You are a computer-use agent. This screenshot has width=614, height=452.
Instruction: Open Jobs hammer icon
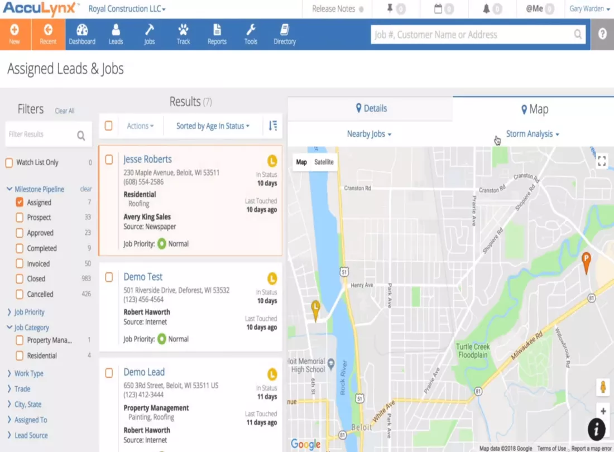tap(149, 30)
